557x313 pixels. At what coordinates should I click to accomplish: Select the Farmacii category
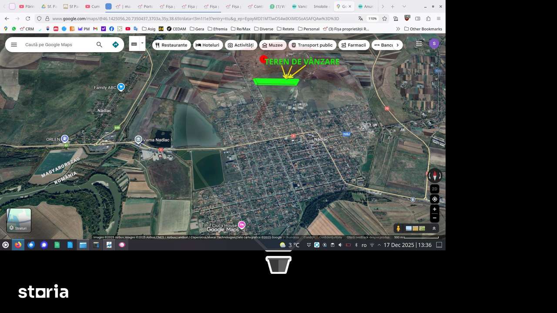(x=354, y=45)
